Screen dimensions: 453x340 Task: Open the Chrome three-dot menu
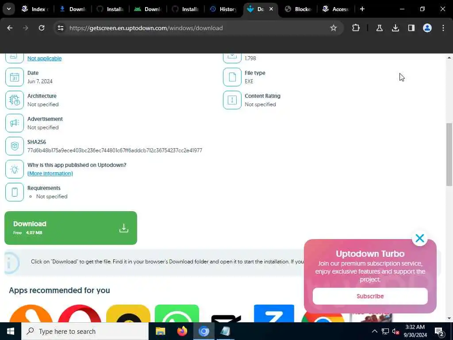coord(443,28)
